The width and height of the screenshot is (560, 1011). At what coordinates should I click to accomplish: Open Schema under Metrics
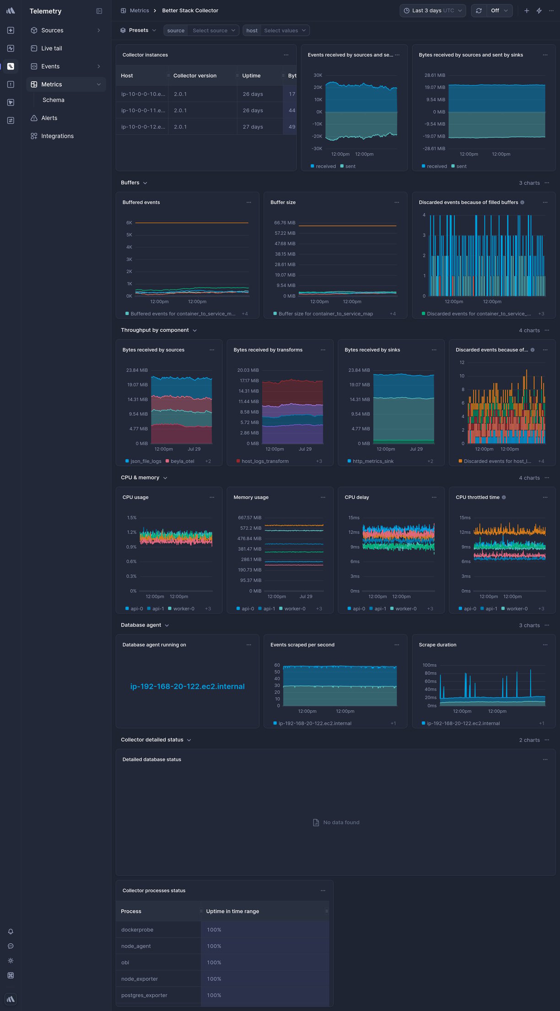[54, 100]
